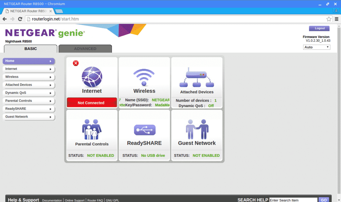The image size is (341, 202).
Task: Open the Documentation link
Action: click(52, 200)
